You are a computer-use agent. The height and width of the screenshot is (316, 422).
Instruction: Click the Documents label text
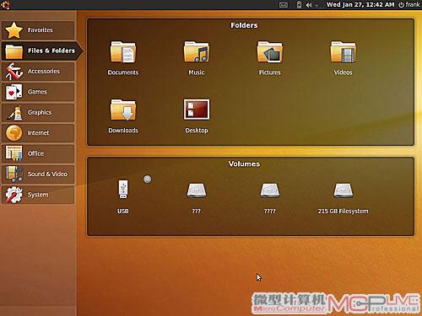point(123,72)
